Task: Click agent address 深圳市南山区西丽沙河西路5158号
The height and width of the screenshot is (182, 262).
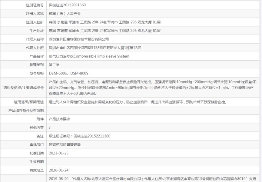Action: 95,48
